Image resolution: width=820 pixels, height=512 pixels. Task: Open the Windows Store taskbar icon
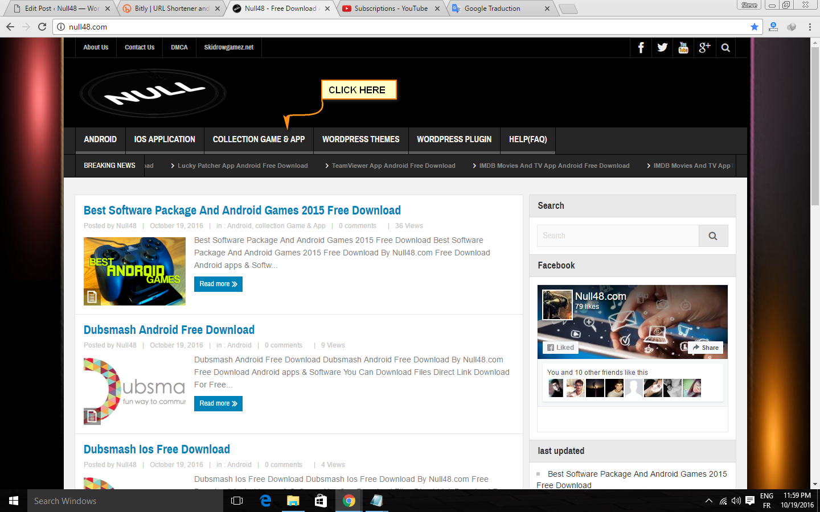[x=321, y=501]
